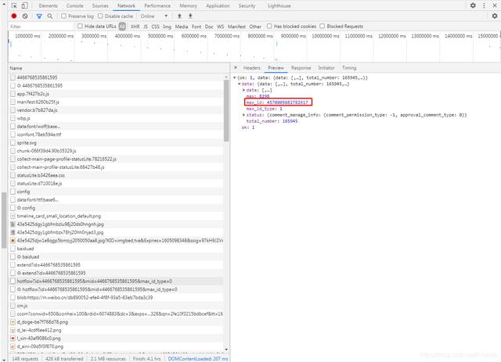The height and width of the screenshot is (362, 501).
Task: Toggle device toolbar icon
Action: coord(25,5)
